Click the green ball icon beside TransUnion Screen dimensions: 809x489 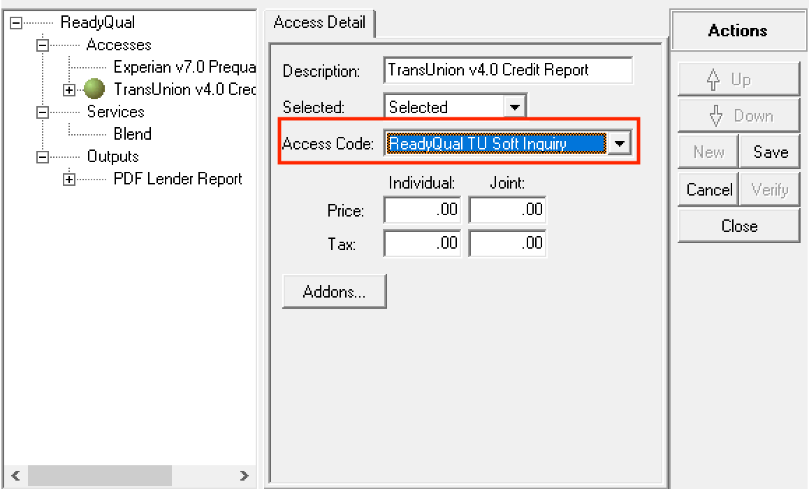[94, 89]
